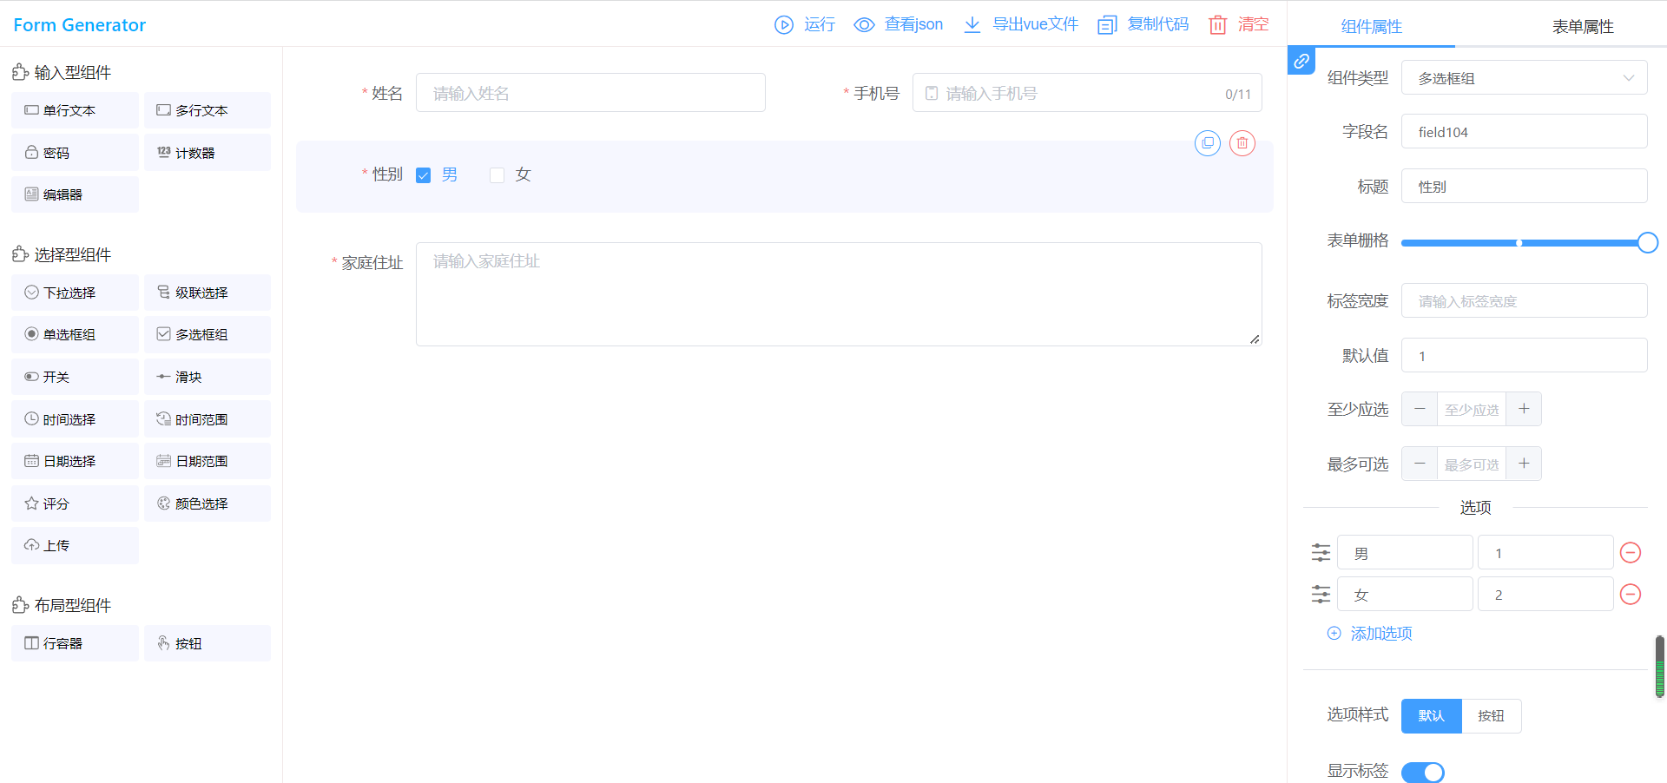Screen dimensions: 1667x783
Task: Add a 多行文本 component
Action: (x=208, y=110)
